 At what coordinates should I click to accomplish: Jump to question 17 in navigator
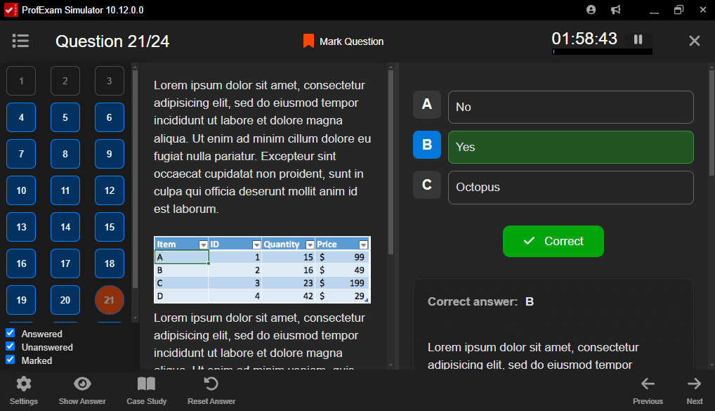[65, 263]
